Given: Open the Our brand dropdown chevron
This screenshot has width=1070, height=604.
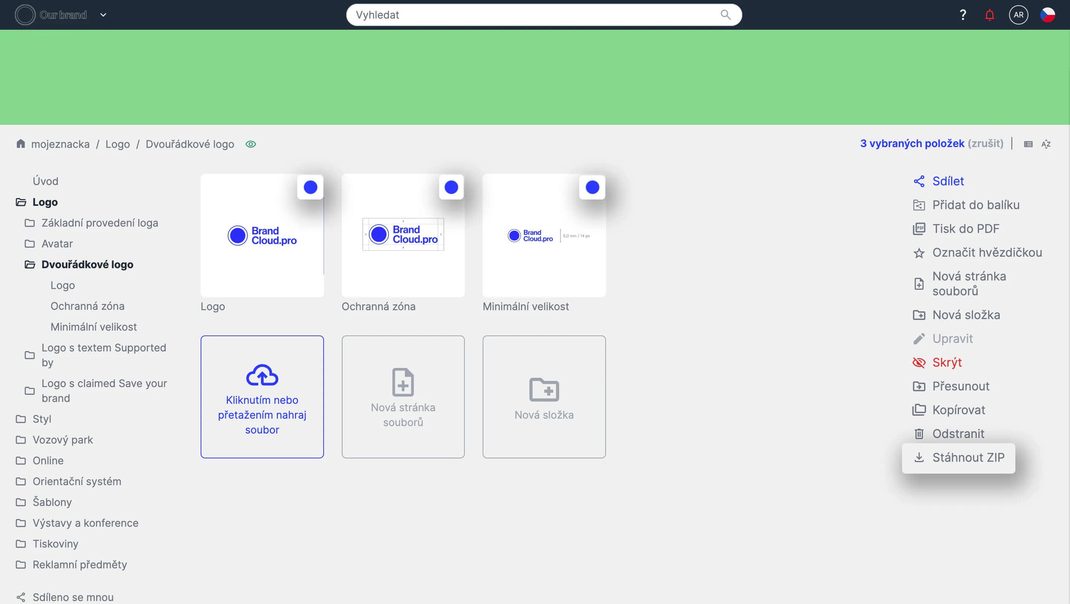Looking at the screenshot, I should (x=103, y=15).
